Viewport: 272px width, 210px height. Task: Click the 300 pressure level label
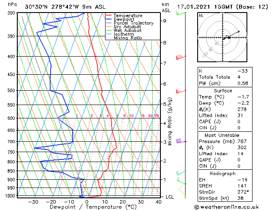click(12, 13)
